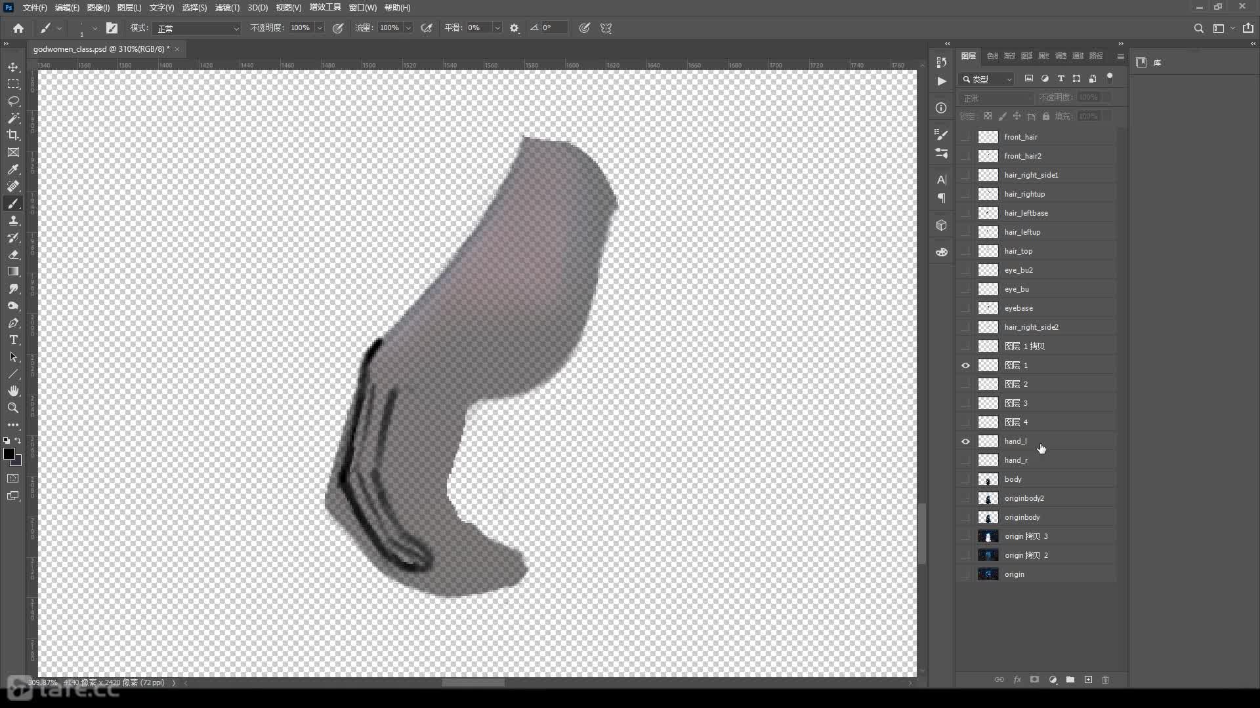The width and height of the screenshot is (1260, 708).
Task: Switch to the godwomen_class.psd document tab
Action: pyautogui.click(x=101, y=49)
